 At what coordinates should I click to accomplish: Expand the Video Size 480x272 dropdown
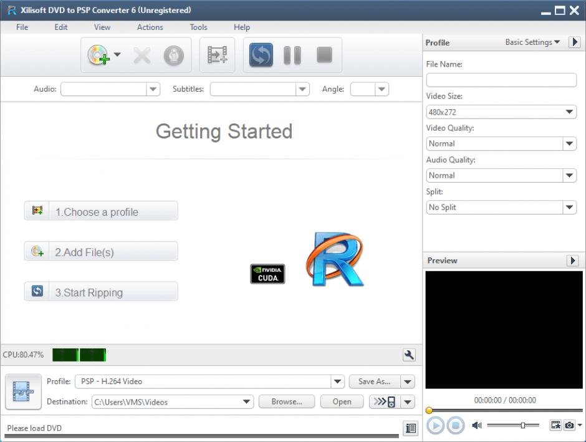[569, 112]
